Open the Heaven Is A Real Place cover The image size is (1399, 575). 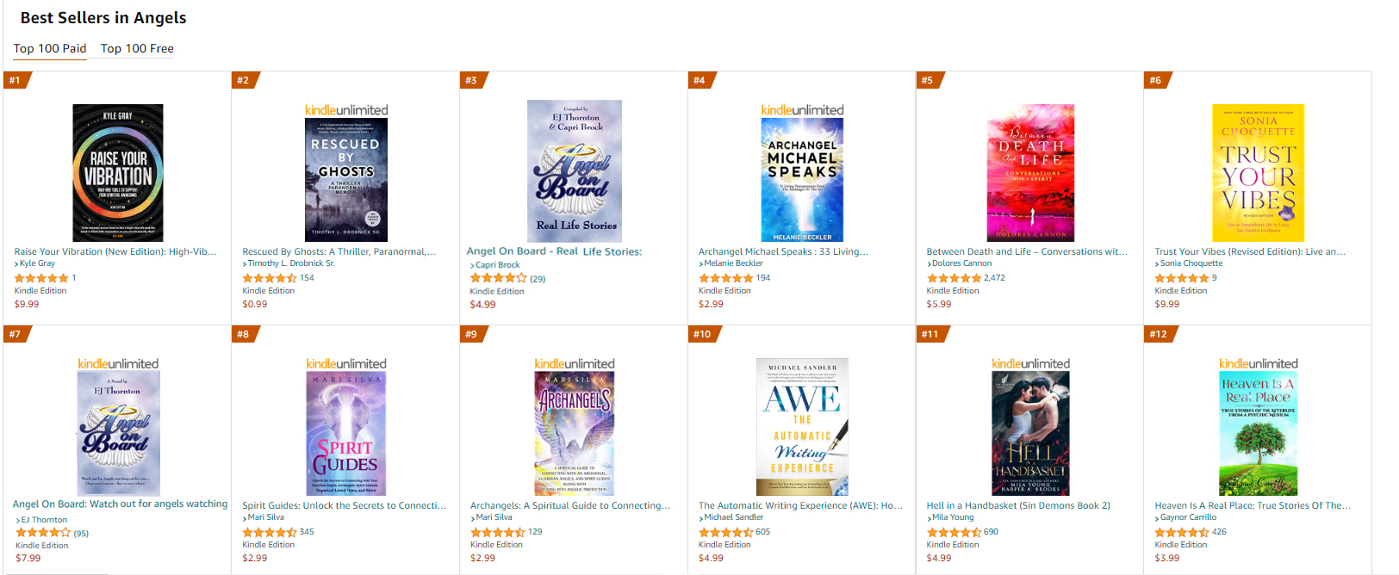click(x=1258, y=434)
